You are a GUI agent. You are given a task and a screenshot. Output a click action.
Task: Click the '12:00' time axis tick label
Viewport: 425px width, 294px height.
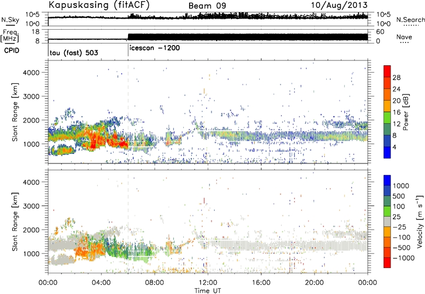coord(208,283)
